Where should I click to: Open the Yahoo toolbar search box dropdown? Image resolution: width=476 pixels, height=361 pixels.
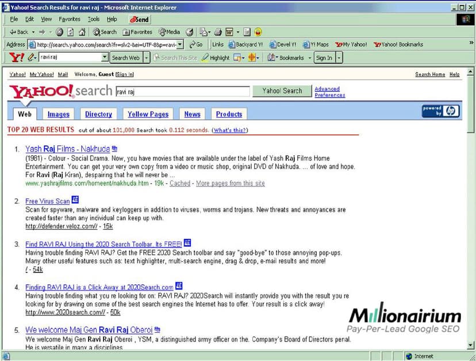[105, 57]
